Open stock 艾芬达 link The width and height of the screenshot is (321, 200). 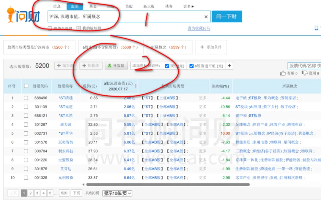[x=66, y=169]
